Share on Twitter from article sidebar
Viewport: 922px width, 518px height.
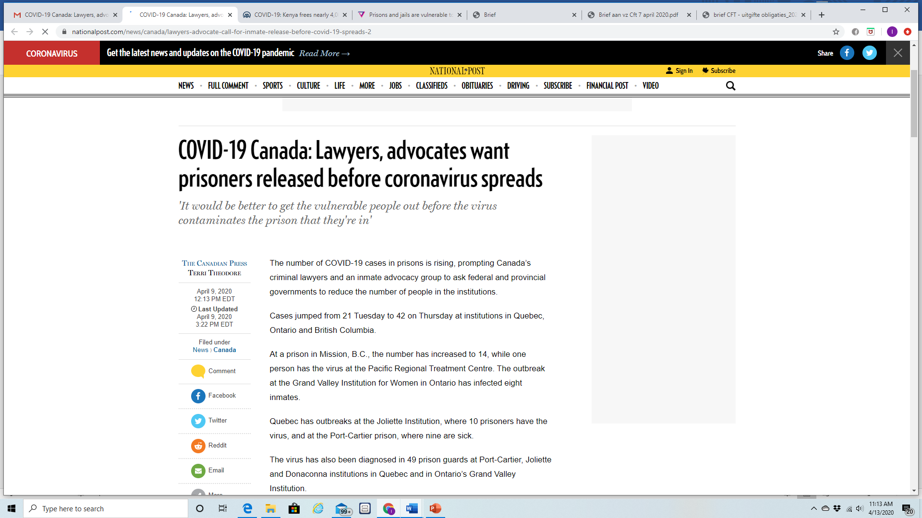pos(198,421)
